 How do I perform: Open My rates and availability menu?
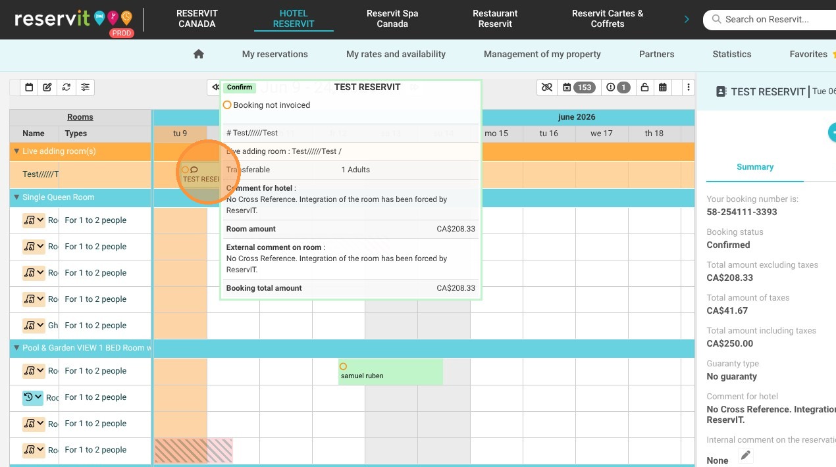[x=396, y=54]
